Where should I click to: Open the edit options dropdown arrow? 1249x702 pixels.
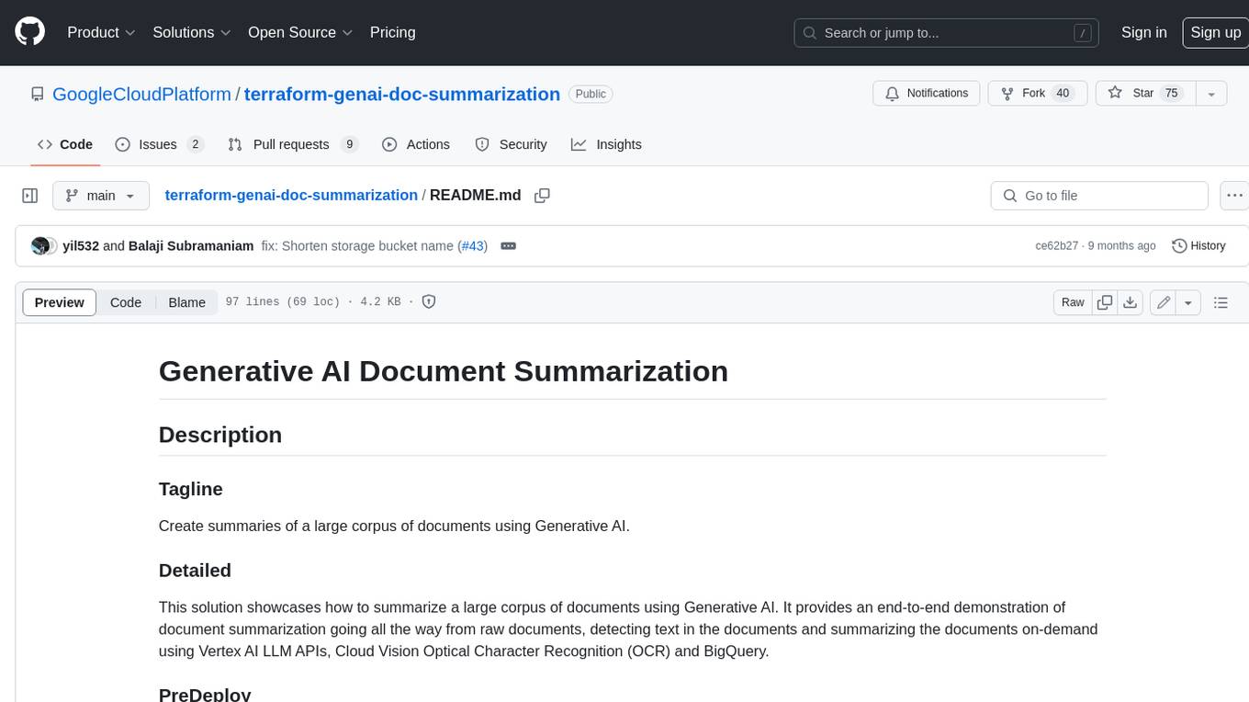click(1188, 302)
